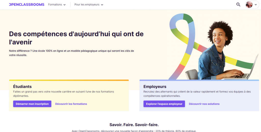Click the Employeurs card heading
Viewport: 261px width, 132px height.
(155, 87)
